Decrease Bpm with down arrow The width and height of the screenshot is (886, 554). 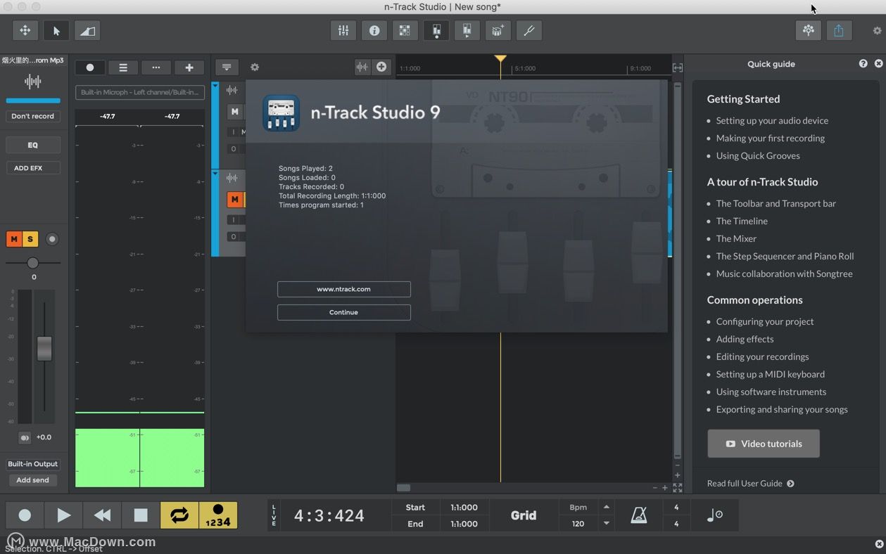click(x=607, y=524)
